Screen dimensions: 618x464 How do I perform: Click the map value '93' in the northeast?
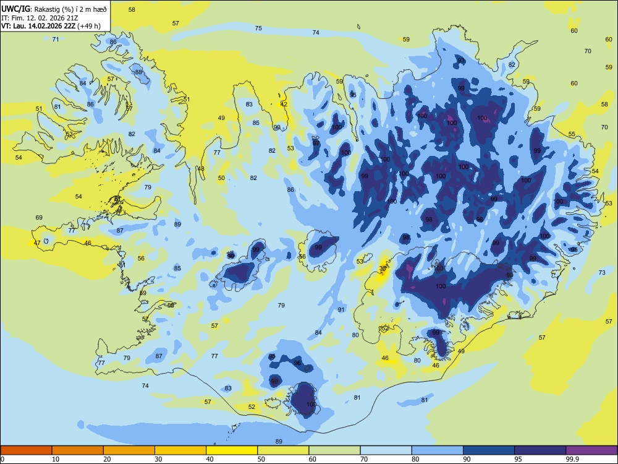pos(461,61)
